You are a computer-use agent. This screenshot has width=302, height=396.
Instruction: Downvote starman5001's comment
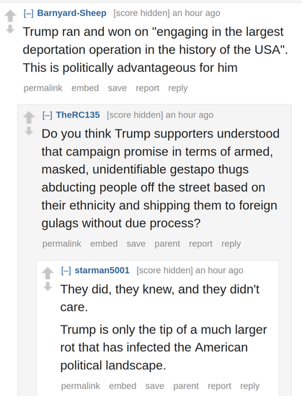48,287
